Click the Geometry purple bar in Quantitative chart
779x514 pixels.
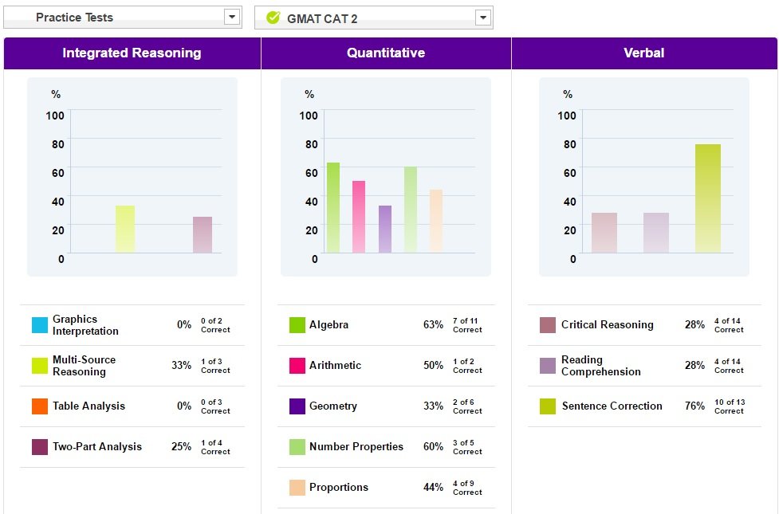click(x=385, y=229)
